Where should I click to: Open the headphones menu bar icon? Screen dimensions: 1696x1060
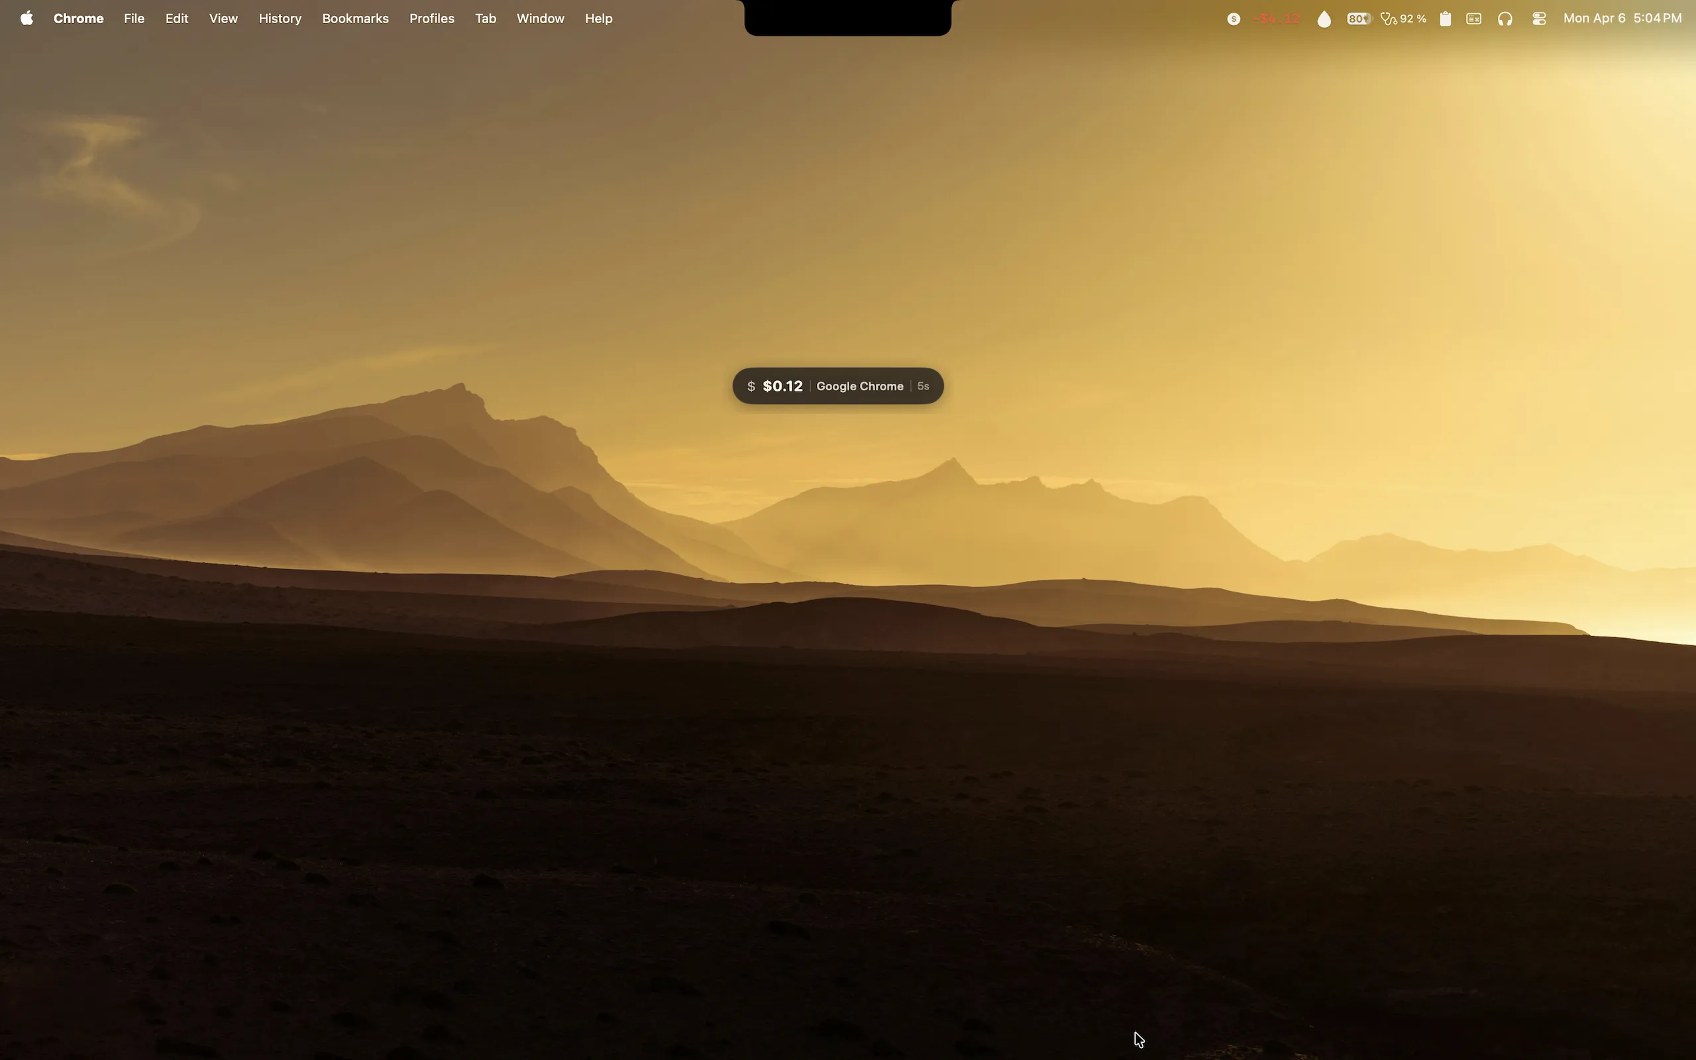1505,19
